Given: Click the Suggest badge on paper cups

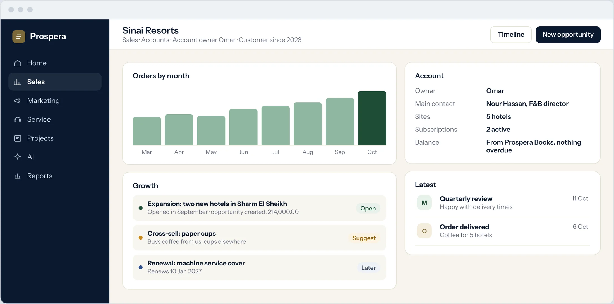Looking at the screenshot, I should [x=364, y=238].
